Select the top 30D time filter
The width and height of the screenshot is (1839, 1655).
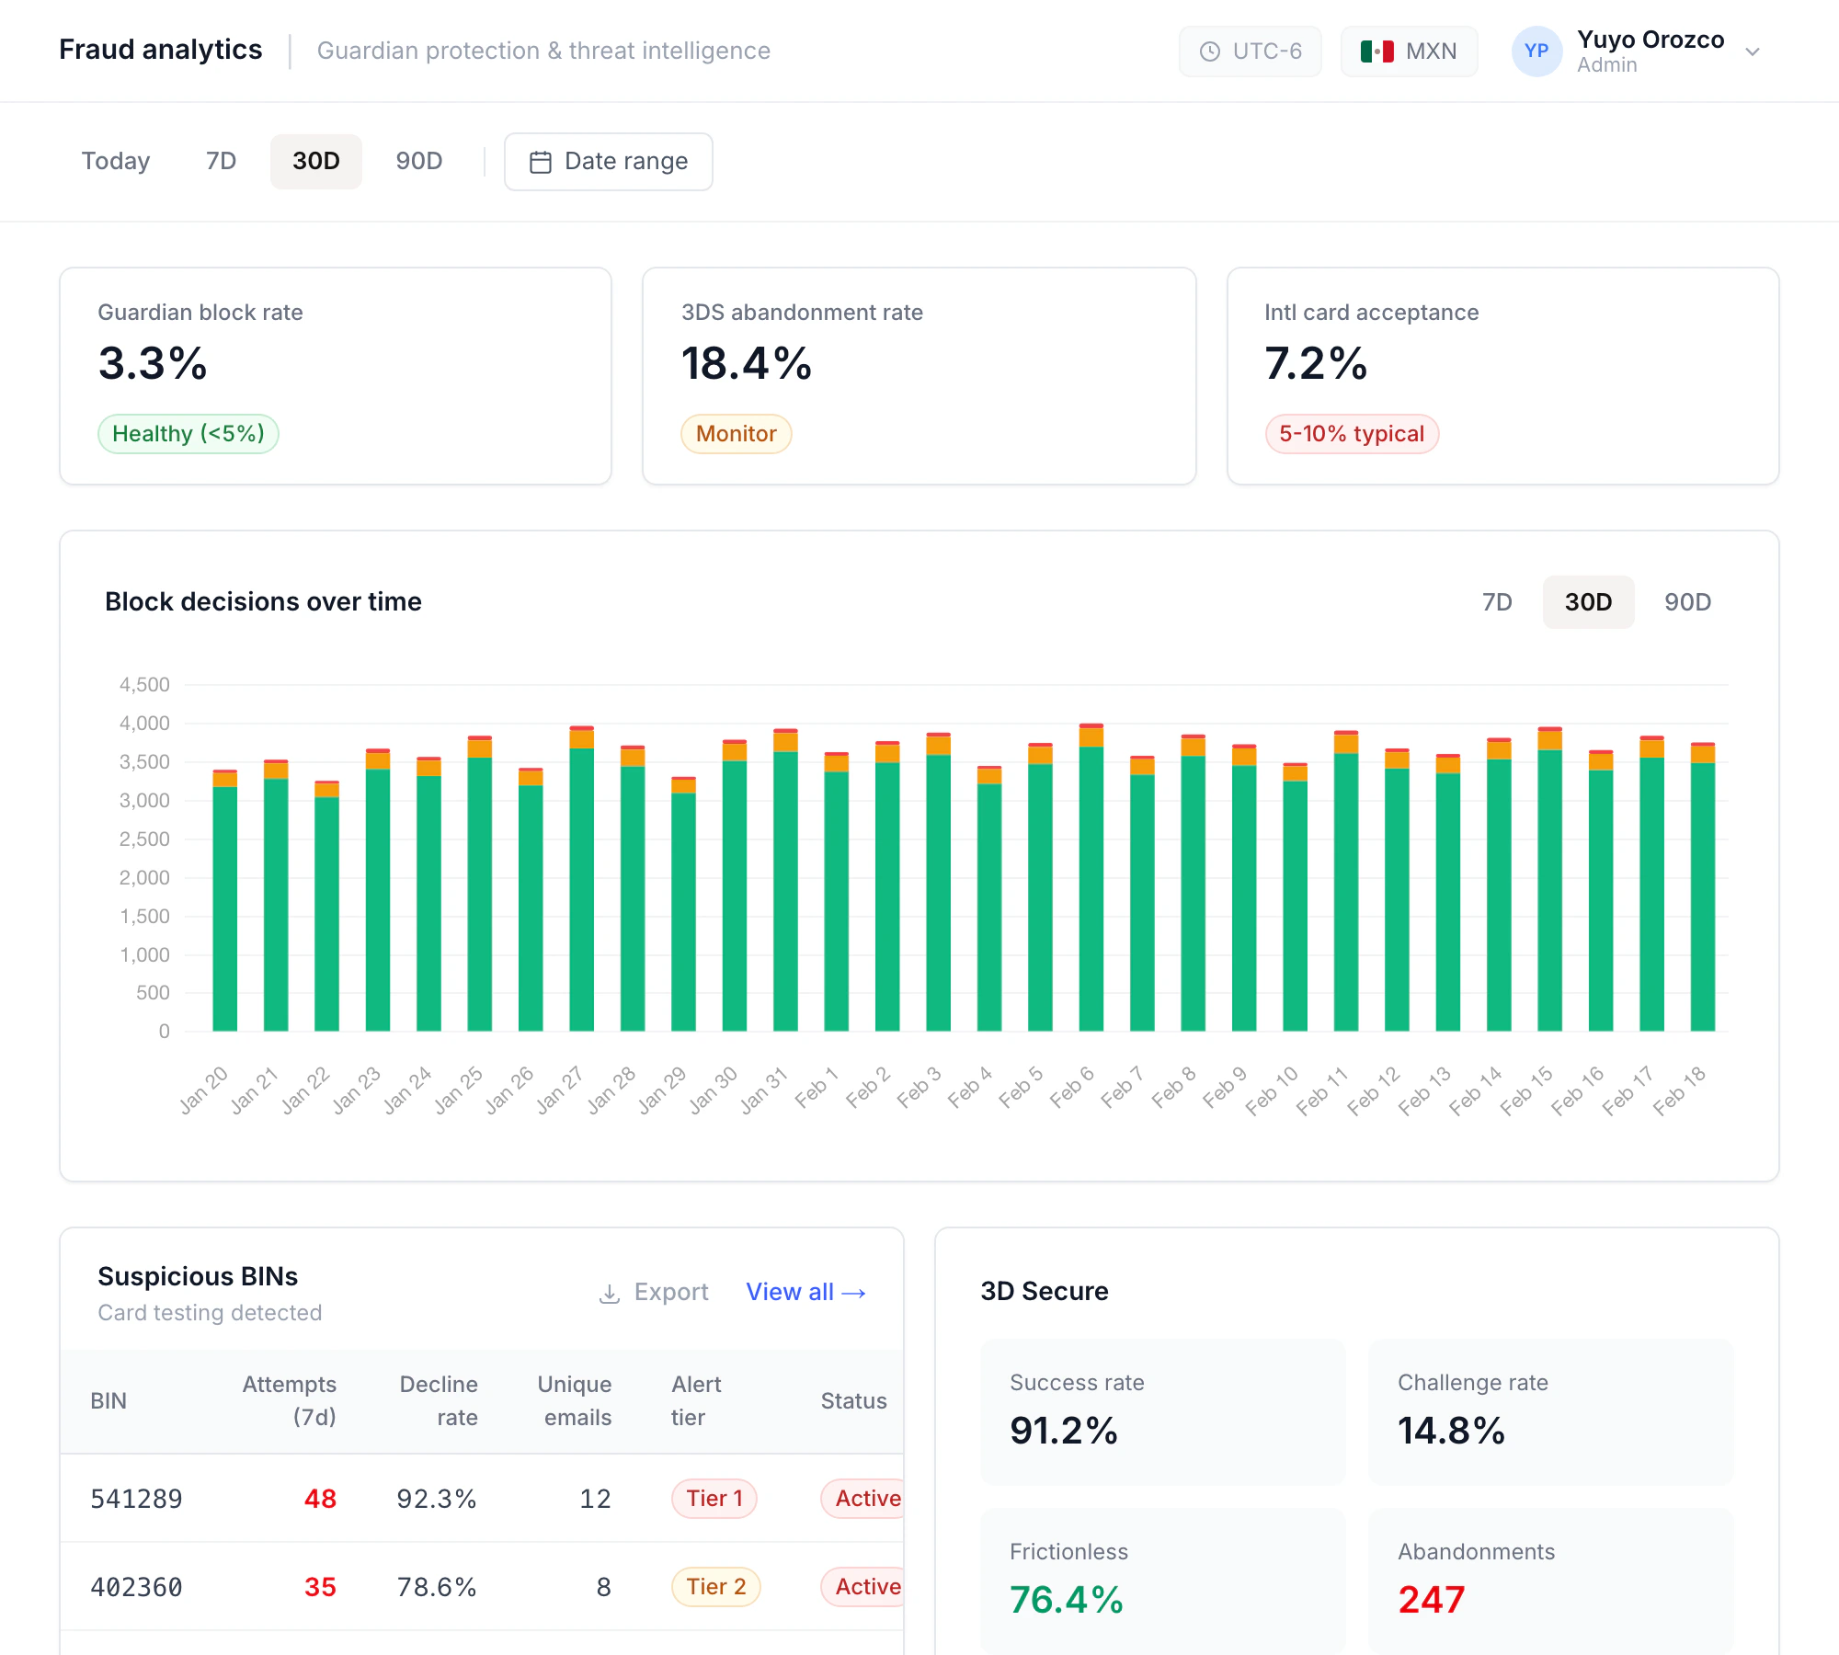point(316,162)
